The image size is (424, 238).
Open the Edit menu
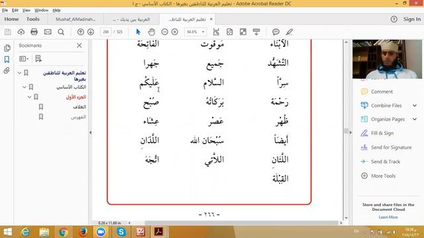tap(15, 11)
